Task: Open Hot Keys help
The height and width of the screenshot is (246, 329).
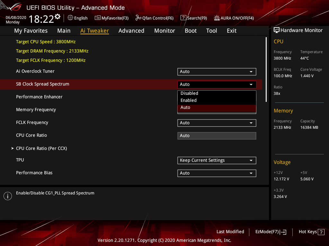Action: pos(311,232)
